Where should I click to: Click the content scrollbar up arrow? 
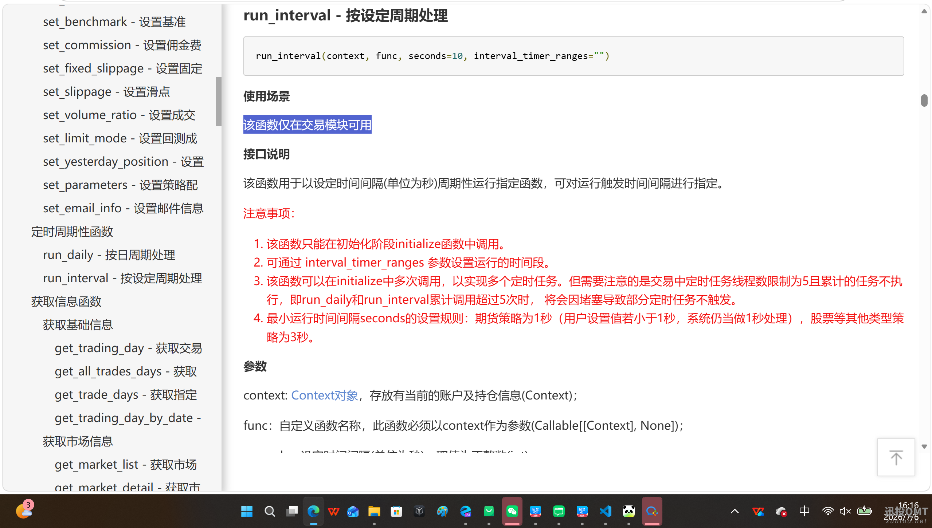pyautogui.click(x=924, y=11)
